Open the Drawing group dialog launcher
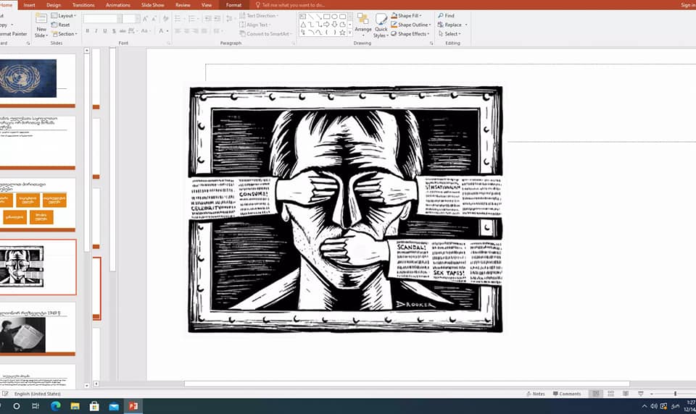 tap(431, 43)
